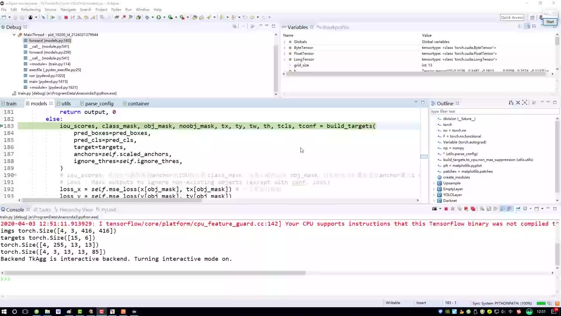Expand the Upsample class in Outline
561x316 pixels.
[434, 183]
